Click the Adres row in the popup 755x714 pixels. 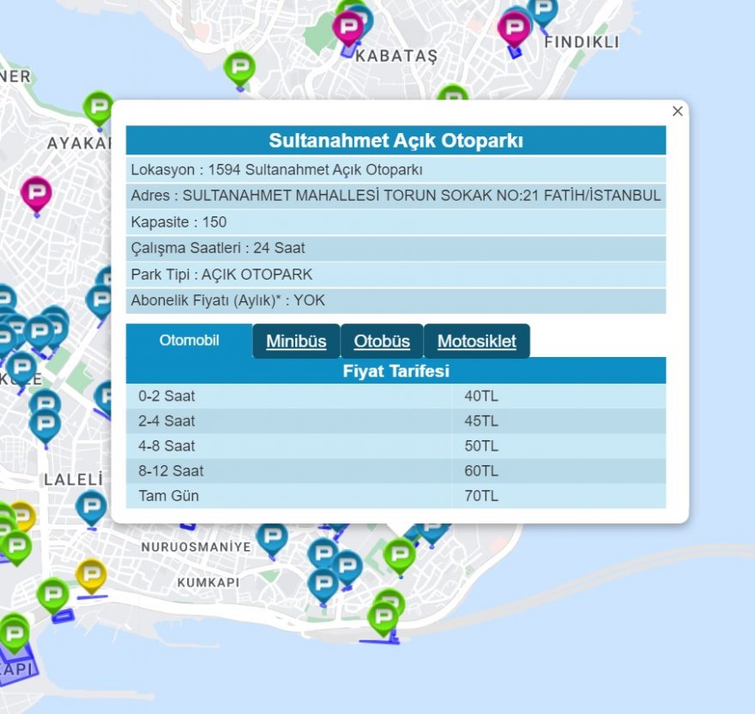pos(396,196)
